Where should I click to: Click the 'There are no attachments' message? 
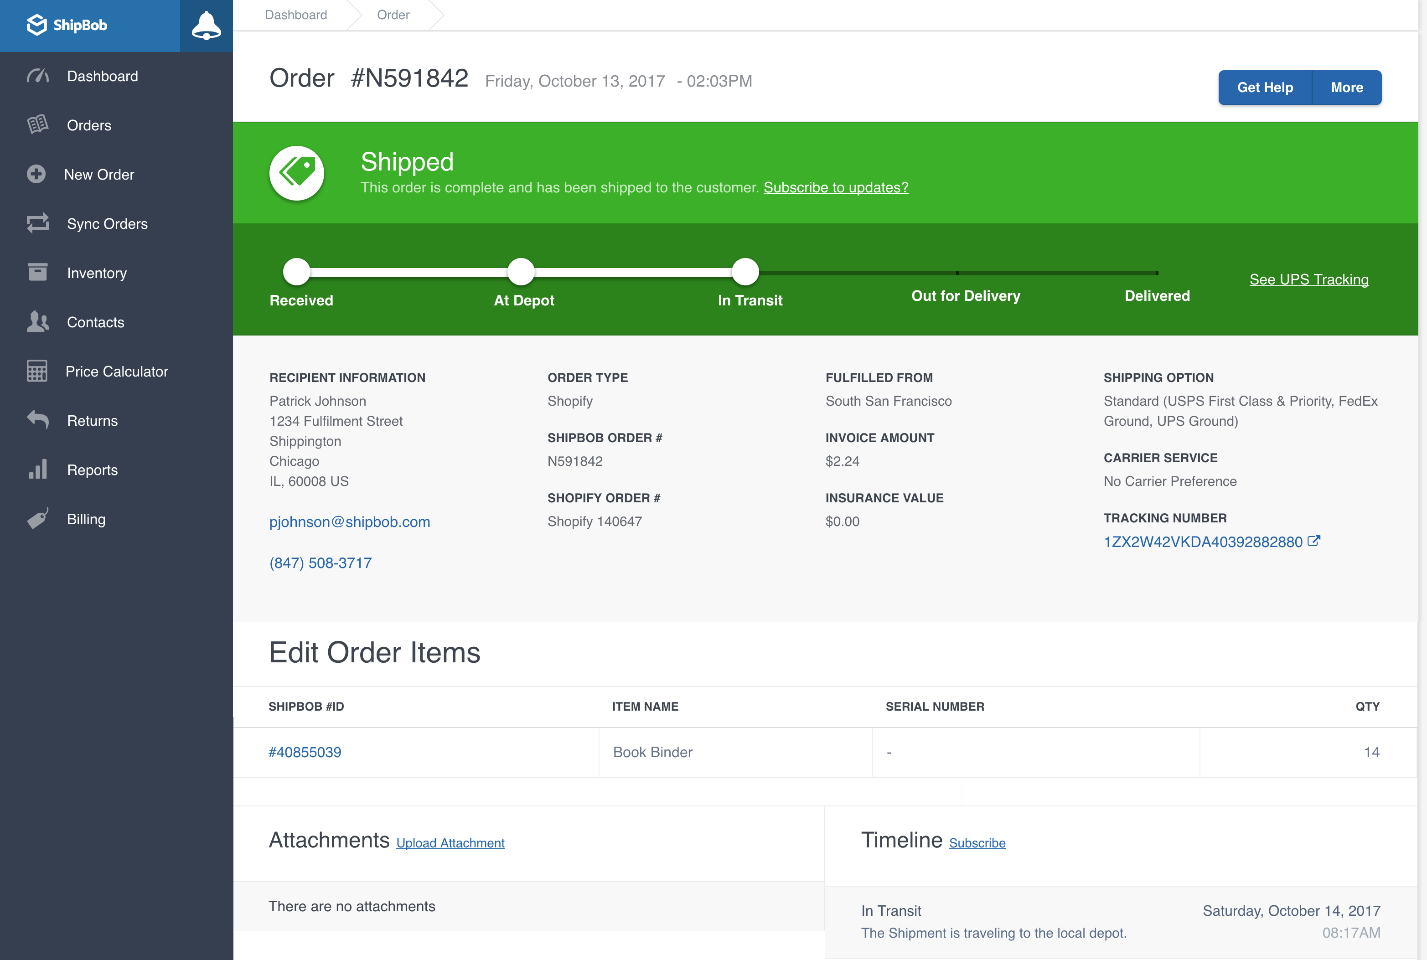pyautogui.click(x=352, y=906)
